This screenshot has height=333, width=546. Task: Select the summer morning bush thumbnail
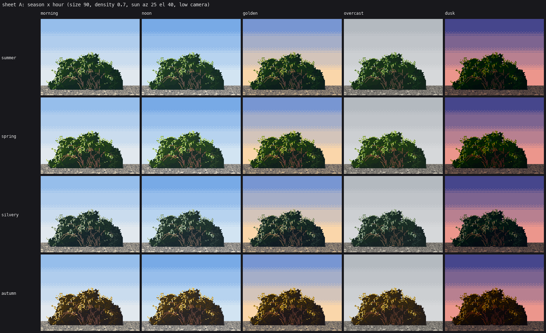point(90,57)
